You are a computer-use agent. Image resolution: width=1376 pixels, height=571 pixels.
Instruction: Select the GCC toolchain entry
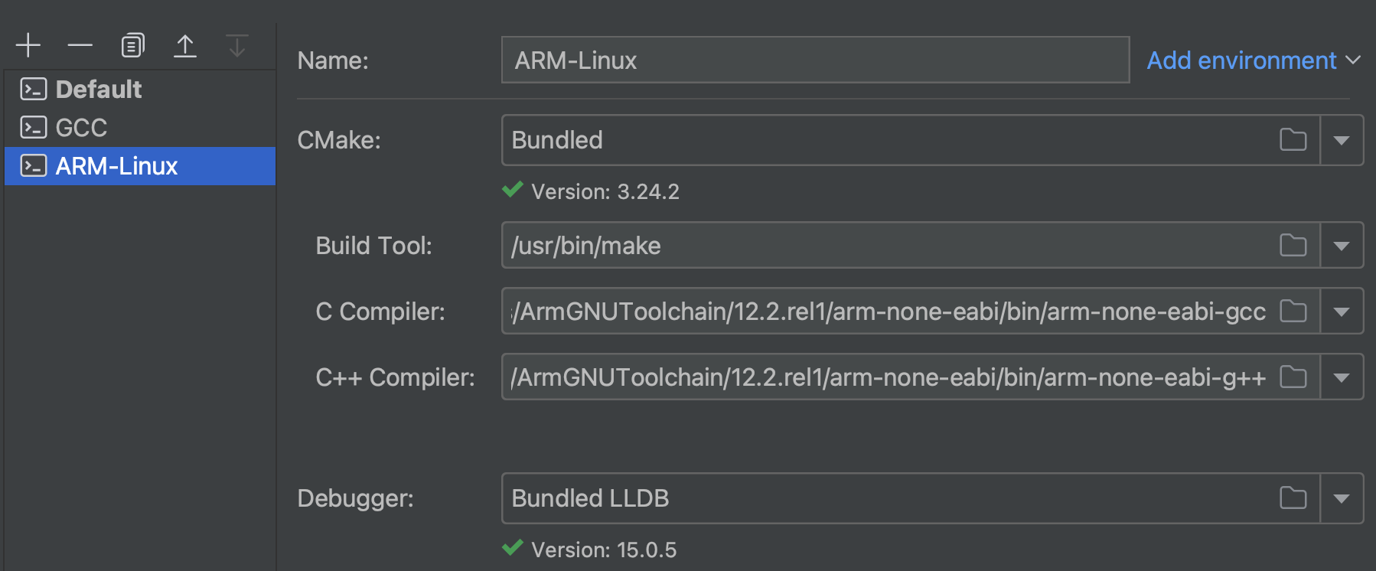(x=81, y=128)
